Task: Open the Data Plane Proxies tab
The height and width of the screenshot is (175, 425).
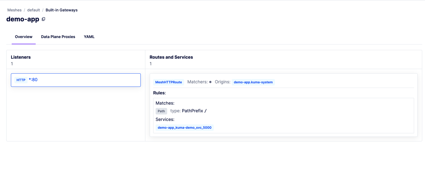Action: [58, 37]
